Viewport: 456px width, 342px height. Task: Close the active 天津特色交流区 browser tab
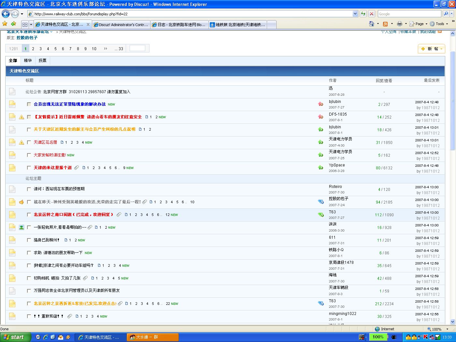(x=88, y=24)
